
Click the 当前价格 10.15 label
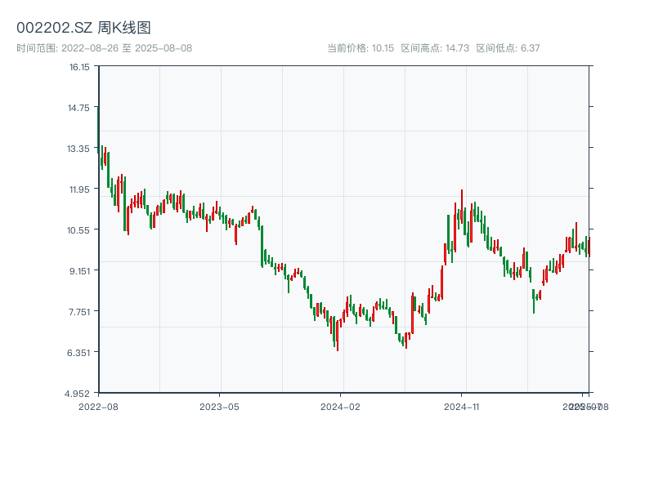pyautogui.click(x=361, y=48)
